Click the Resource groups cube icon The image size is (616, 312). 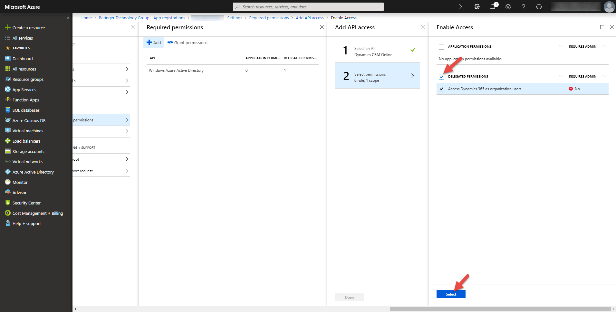[8, 79]
